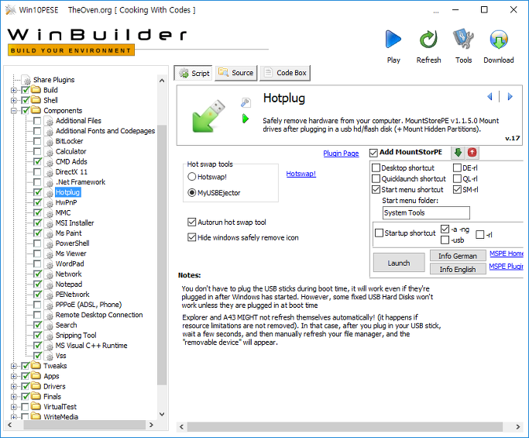
Task: Click the Components folder icon
Action: coord(36,110)
